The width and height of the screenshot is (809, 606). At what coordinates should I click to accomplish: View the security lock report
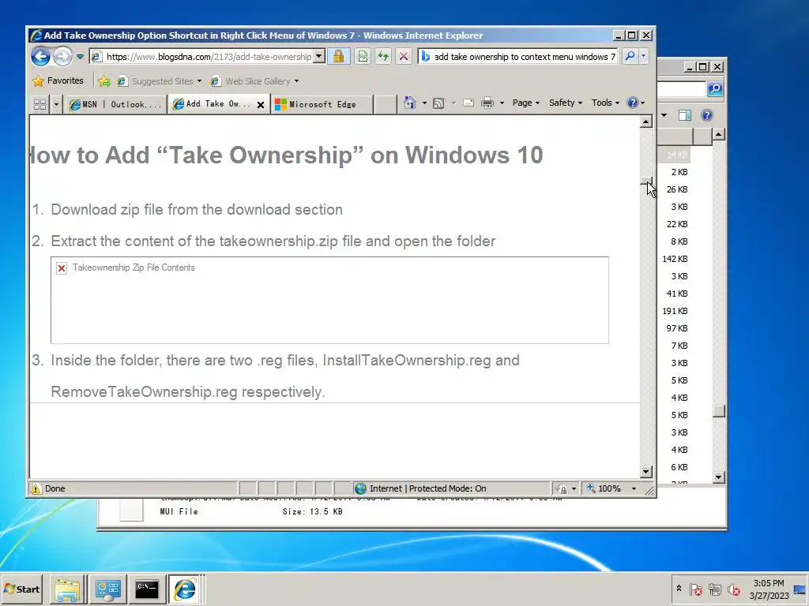[x=338, y=56]
